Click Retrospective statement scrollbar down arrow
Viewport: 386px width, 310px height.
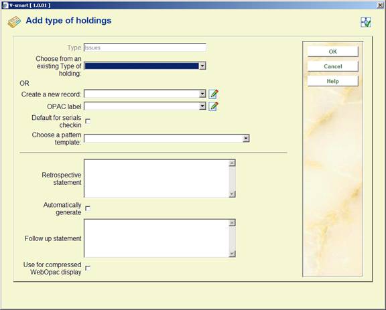[x=232, y=194]
